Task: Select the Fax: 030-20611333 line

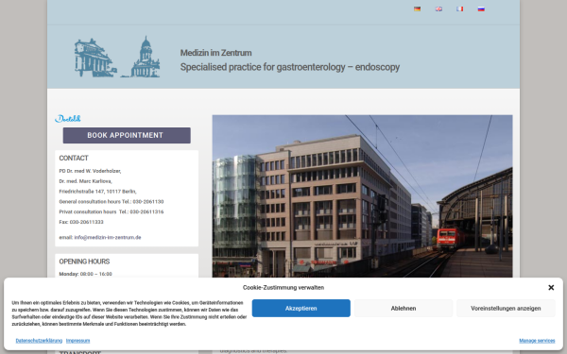Action: click(x=81, y=222)
